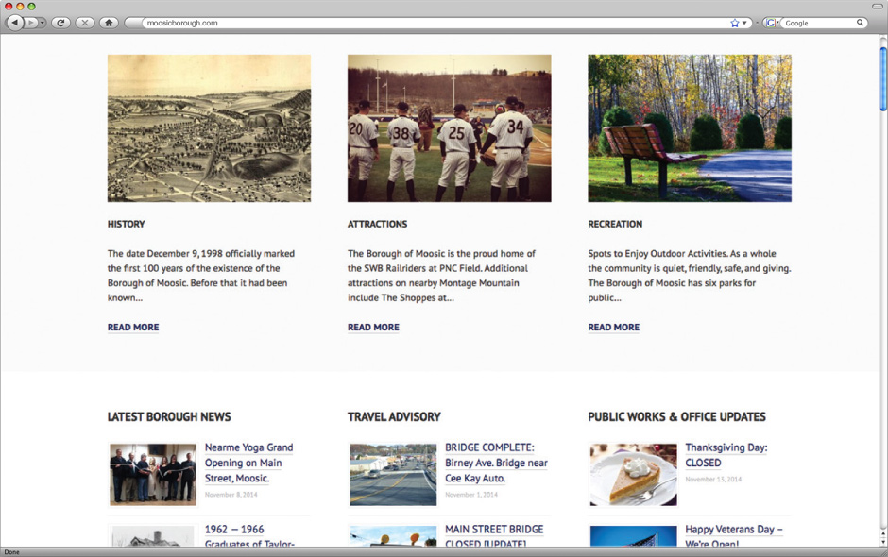Click the search magnifying glass icon
The height and width of the screenshot is (557, 888).
click(x=860, y=23)
